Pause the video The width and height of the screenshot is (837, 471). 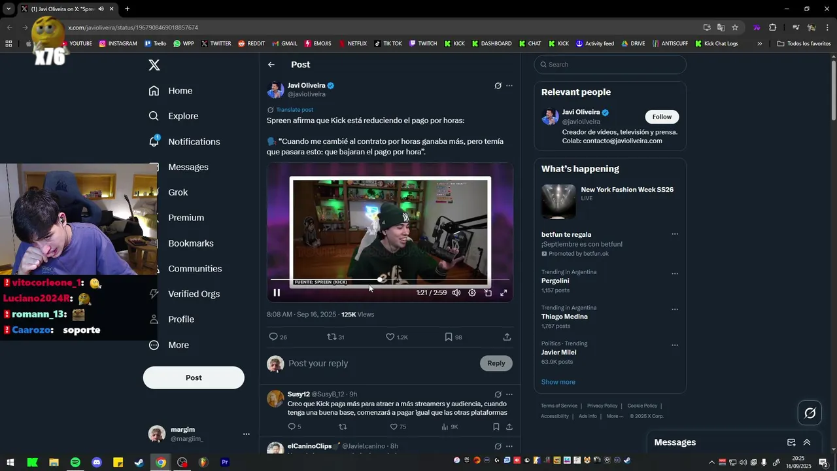tap(277, 293)
